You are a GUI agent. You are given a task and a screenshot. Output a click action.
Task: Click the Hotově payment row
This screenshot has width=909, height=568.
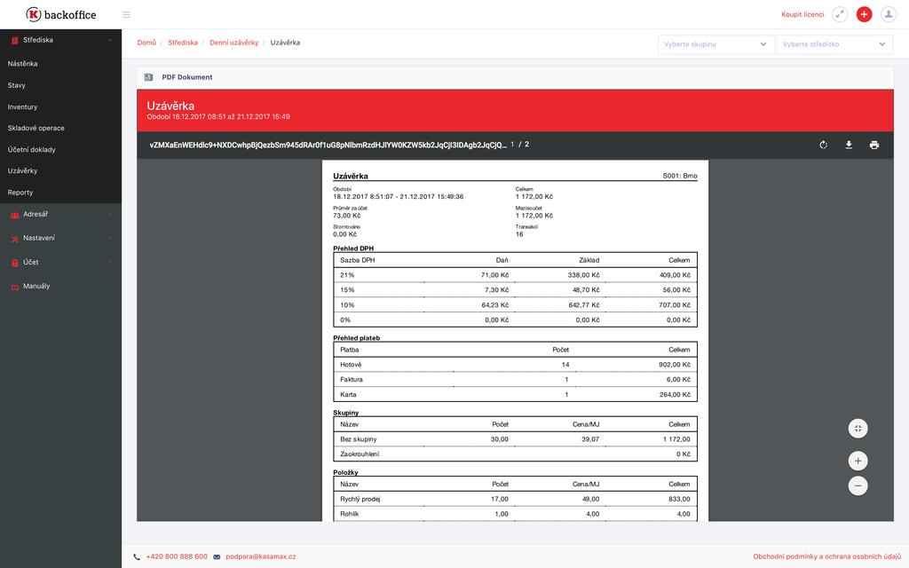tap(516, 365)
